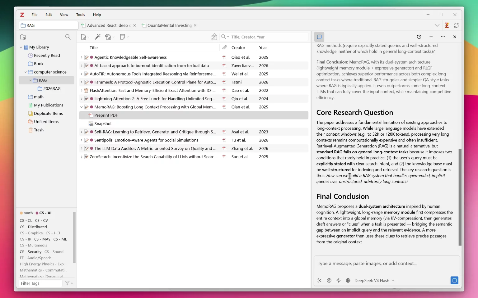Image resolution: width=478 pixels, height=298 pixels.
Task: Filter by the CS - CL tag
Action: coord(26,221)
